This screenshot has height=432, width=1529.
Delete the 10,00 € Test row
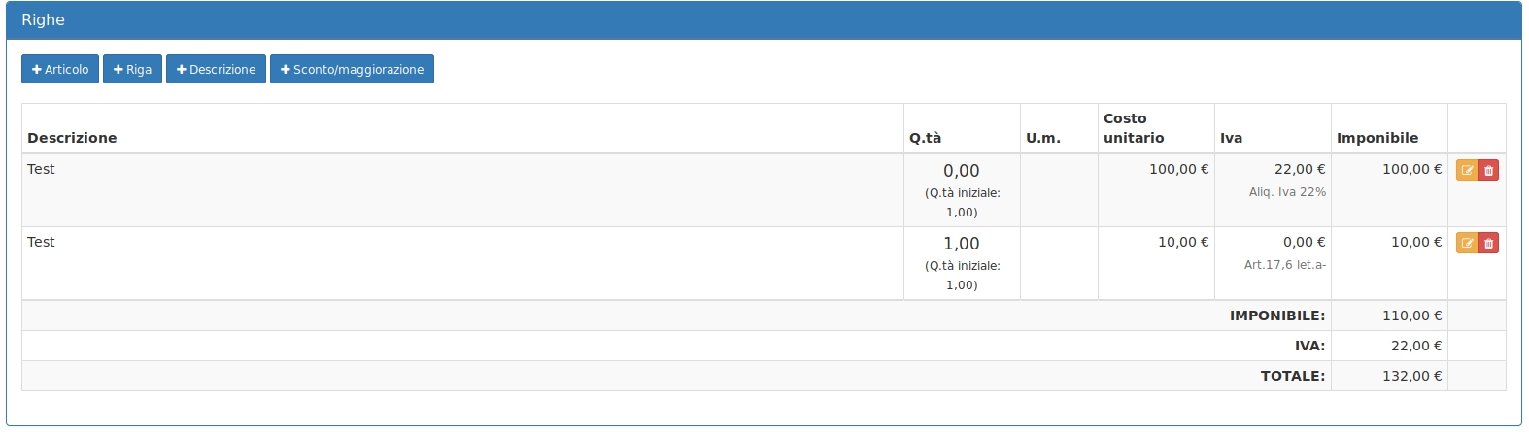[1488, 244]
